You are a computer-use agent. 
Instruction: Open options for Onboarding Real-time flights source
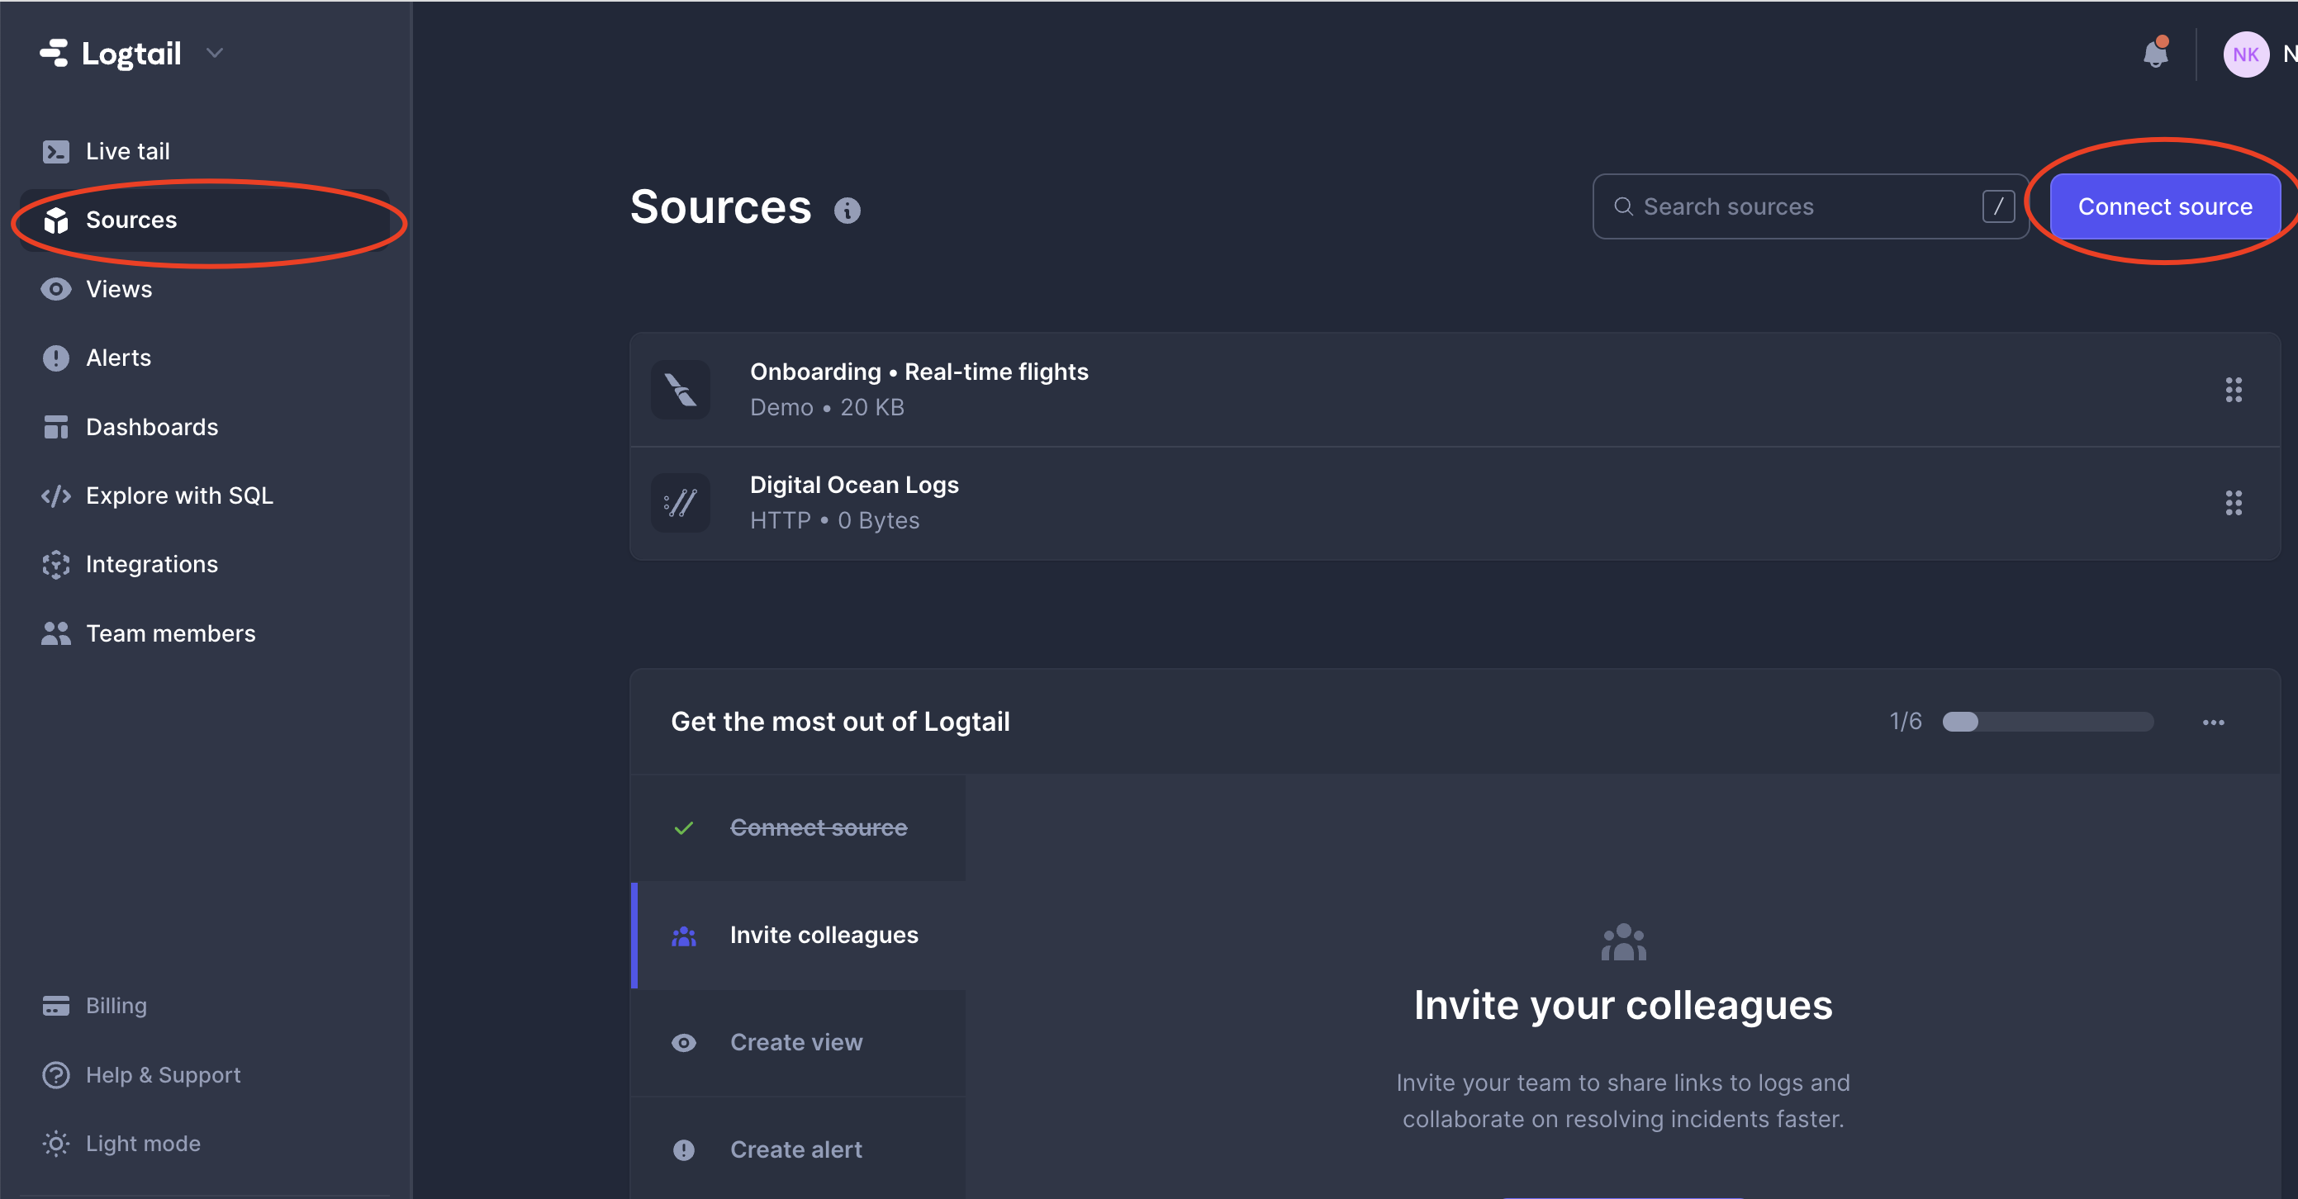(x=2234, y=389)
